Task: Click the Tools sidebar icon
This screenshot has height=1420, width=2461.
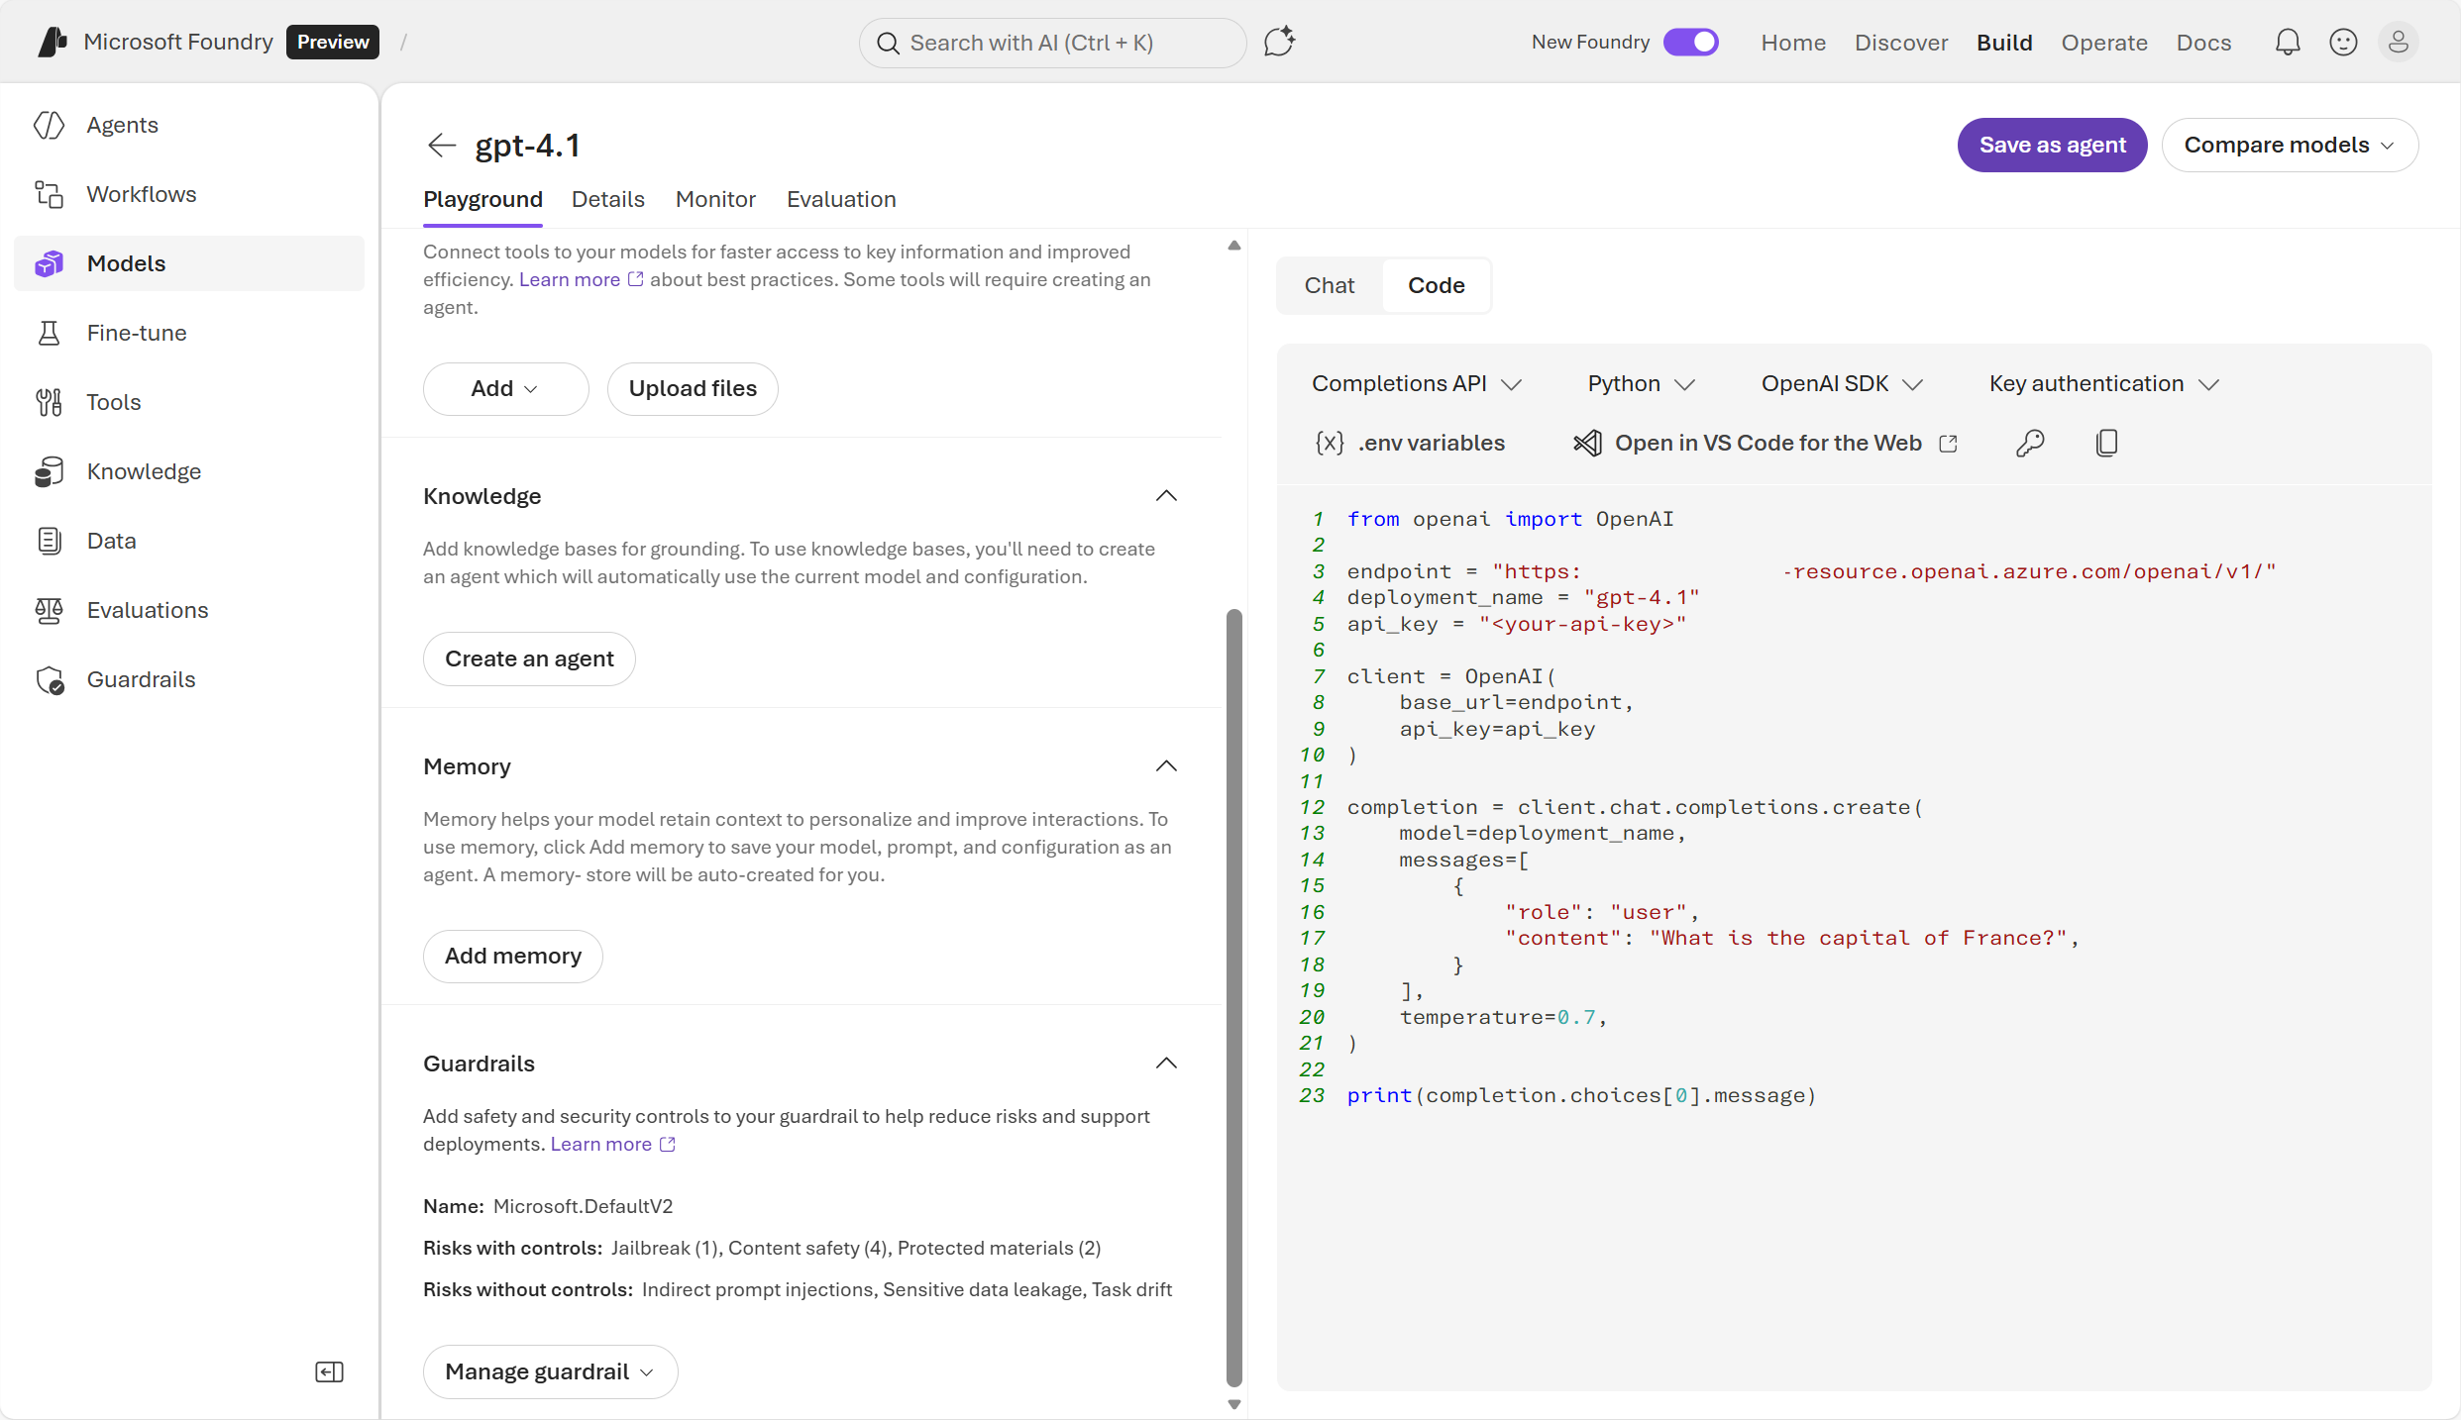Action: (x=49, y=402)
